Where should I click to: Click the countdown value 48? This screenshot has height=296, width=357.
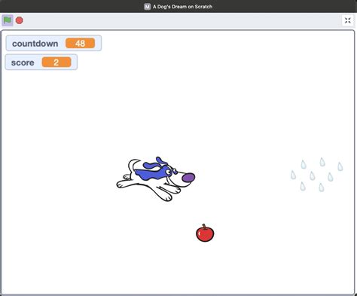tap(80, 43)
